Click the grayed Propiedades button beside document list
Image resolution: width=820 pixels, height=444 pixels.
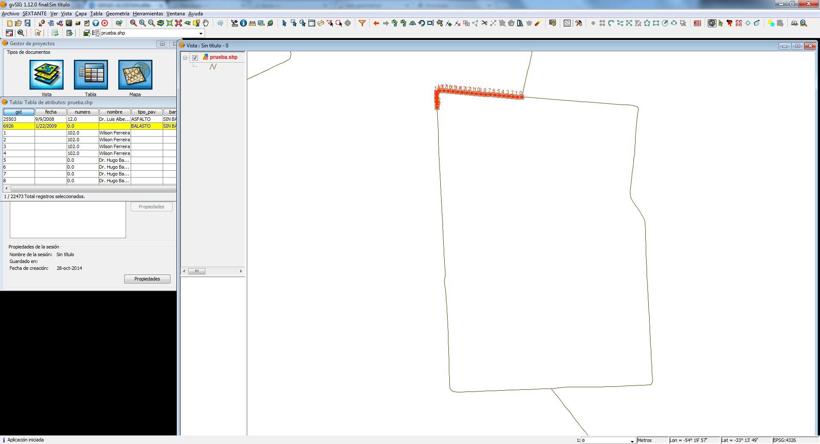click(151, 207)
